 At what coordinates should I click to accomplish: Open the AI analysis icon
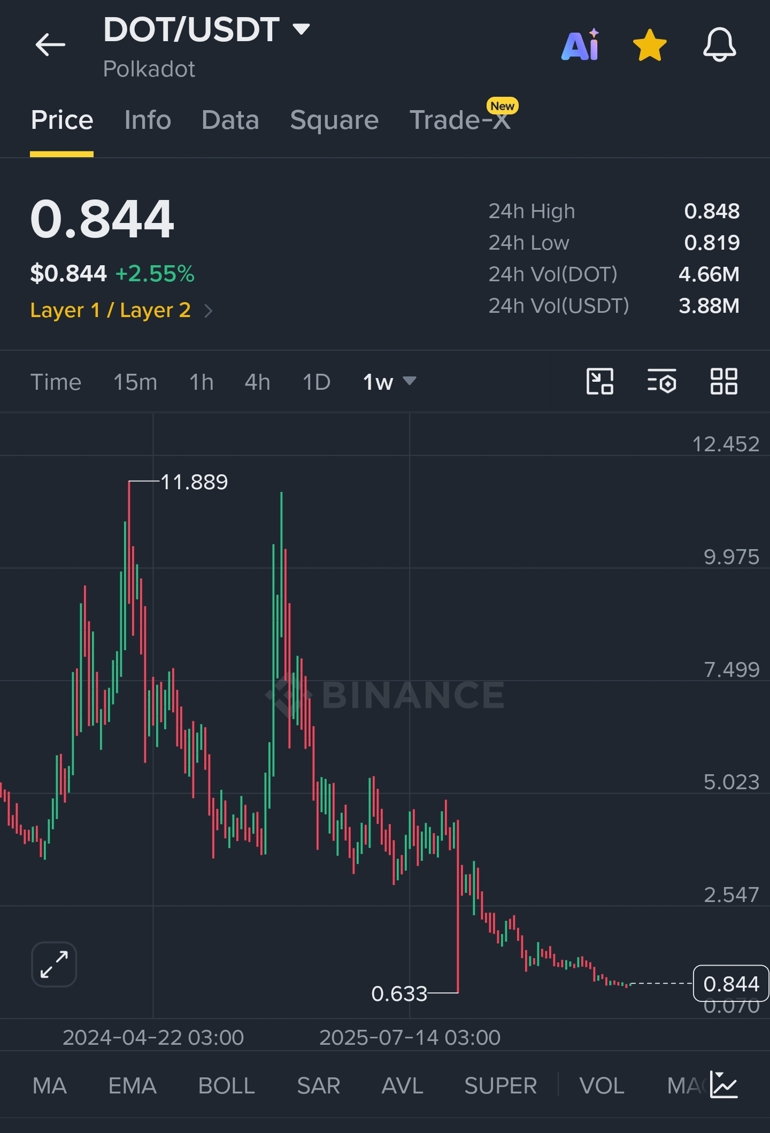tap(581, 45)
